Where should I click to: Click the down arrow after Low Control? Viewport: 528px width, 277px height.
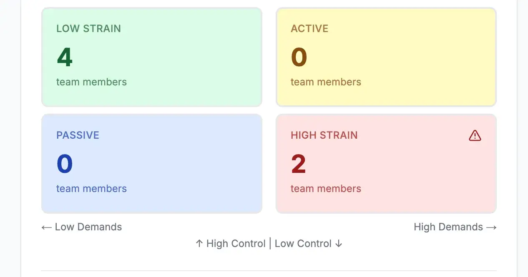point(338,243)
